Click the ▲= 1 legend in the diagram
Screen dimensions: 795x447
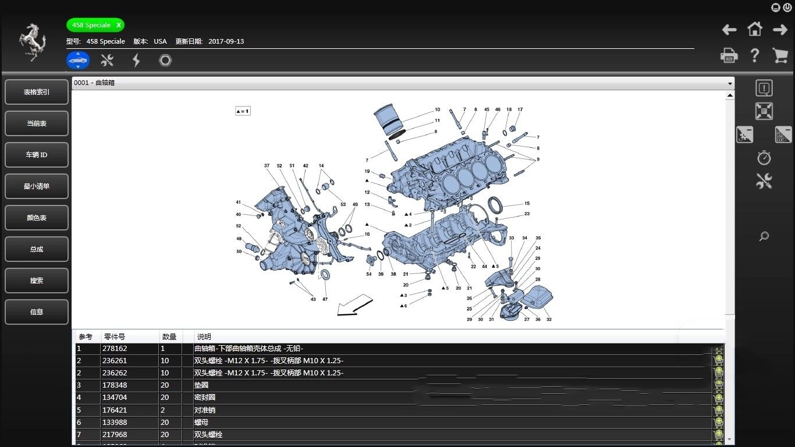[x=243, y=111]
